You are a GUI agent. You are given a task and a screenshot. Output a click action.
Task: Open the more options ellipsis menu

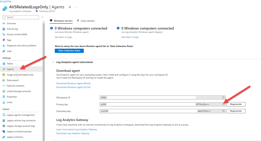click(x=76, y=7)
